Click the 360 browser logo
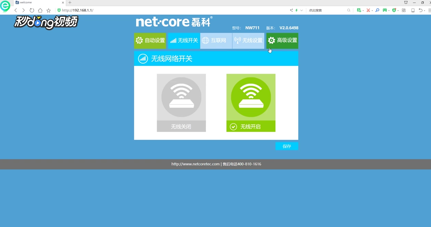The width and height of the screenshot is (431, 227). tap(5, 6)
